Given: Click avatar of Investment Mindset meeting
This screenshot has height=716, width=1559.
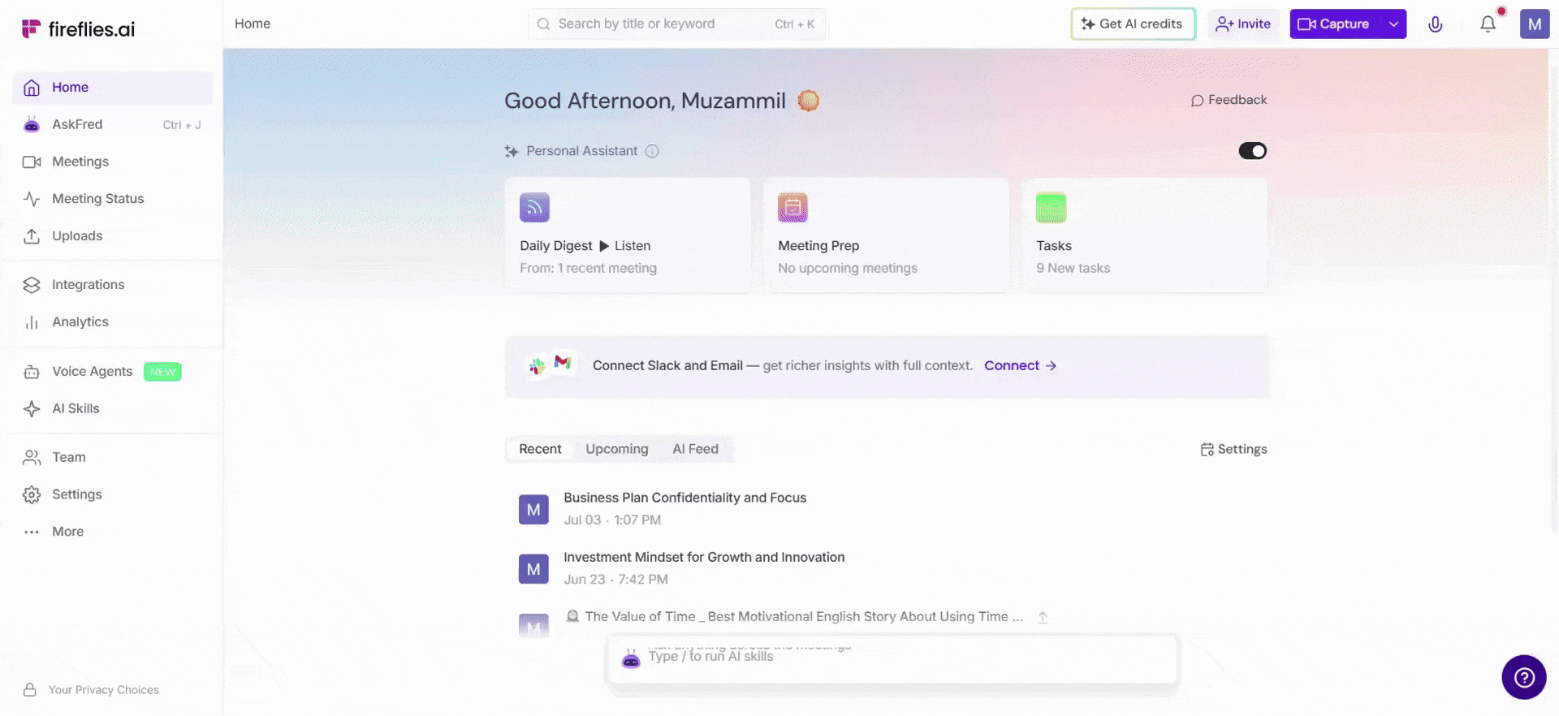Looking at the screenshot, I should [x=533, y=569].
